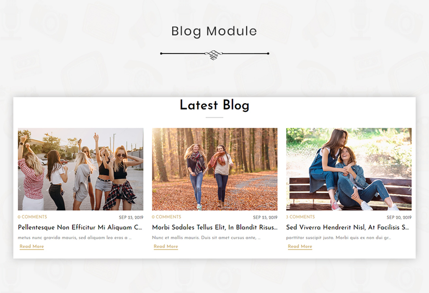The width and height of the screenshot is (429, 293).
Task: Open the Sed Viverra Hendrerit Nisl title
Action: [347, 227]
